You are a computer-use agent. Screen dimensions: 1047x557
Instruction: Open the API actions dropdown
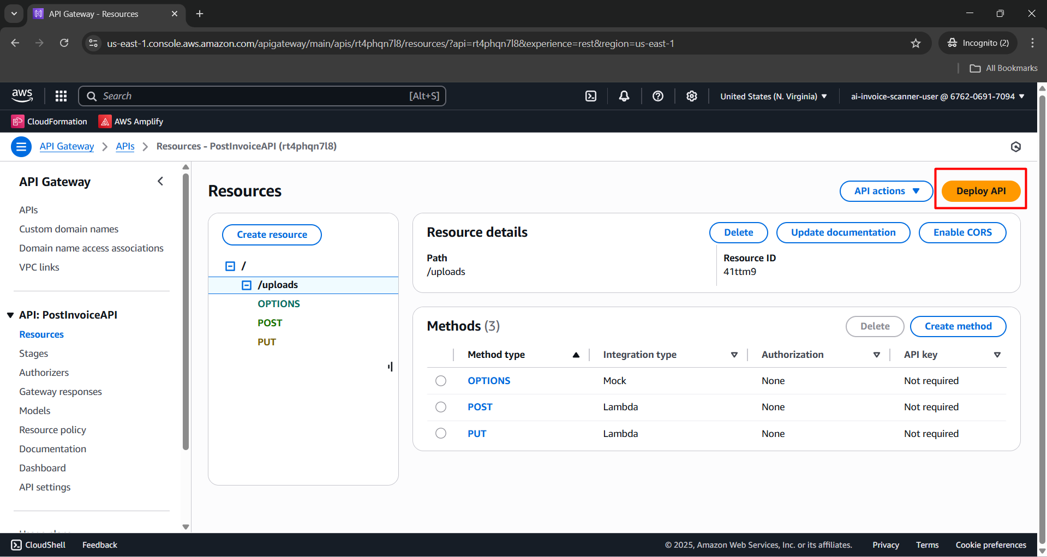tap(886, 191)
